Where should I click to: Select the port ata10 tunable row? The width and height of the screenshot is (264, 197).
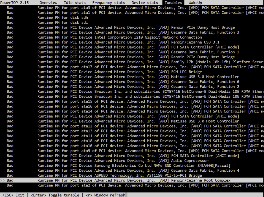[x=132, y=146]
